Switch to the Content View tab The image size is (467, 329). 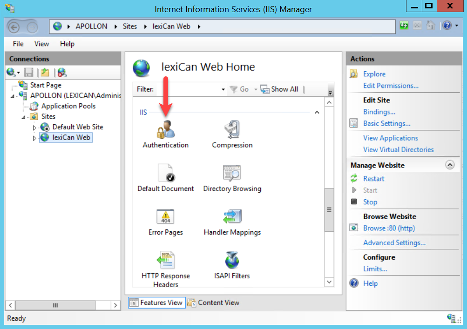point(214,302)
